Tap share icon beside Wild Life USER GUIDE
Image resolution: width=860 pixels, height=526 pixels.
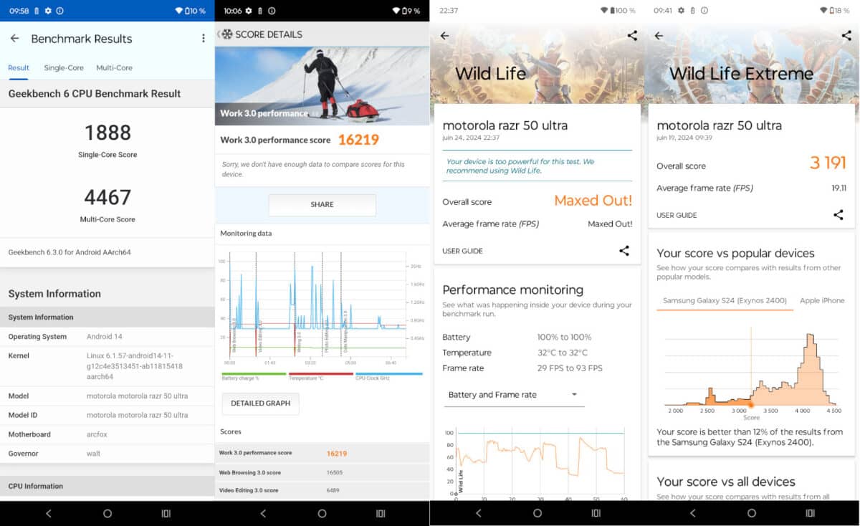(x=624, y=251)
